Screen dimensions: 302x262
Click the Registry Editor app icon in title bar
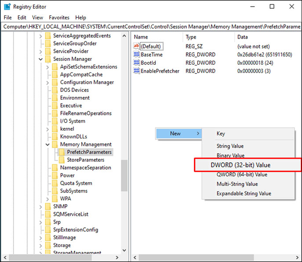[x=7, y=7]
